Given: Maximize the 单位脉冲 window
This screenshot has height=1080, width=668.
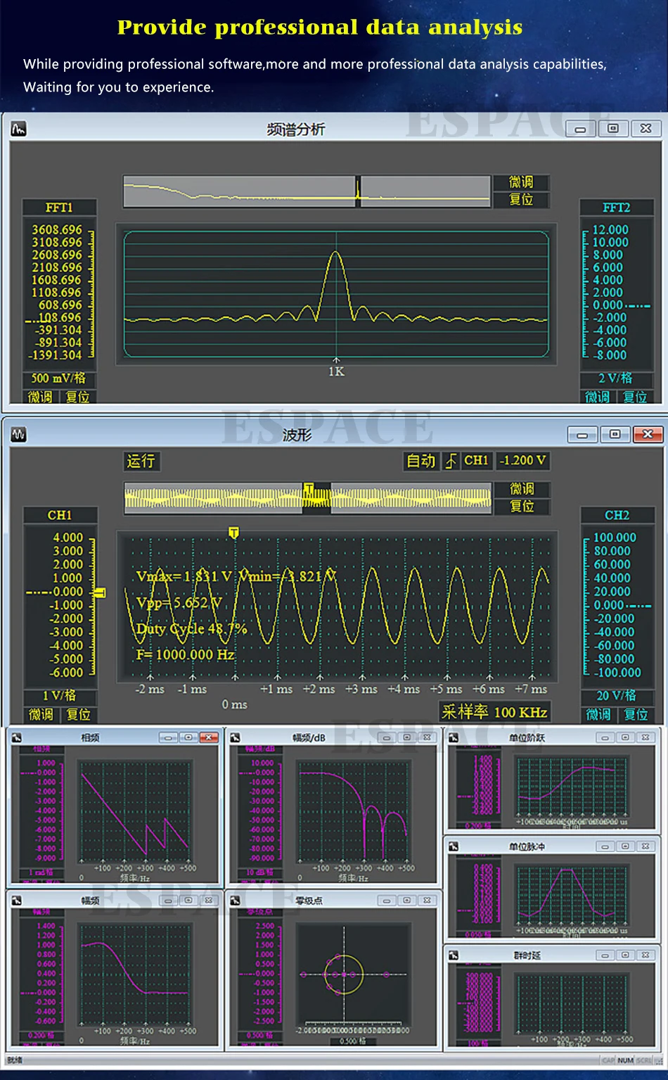Looking at the screenshot, I should pyautogui.click(x=625, y=846).
